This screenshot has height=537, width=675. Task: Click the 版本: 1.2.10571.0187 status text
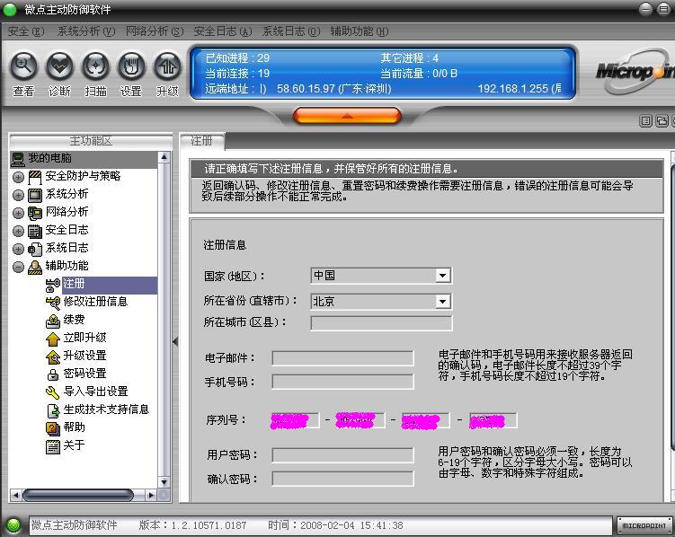coord(193,525)
